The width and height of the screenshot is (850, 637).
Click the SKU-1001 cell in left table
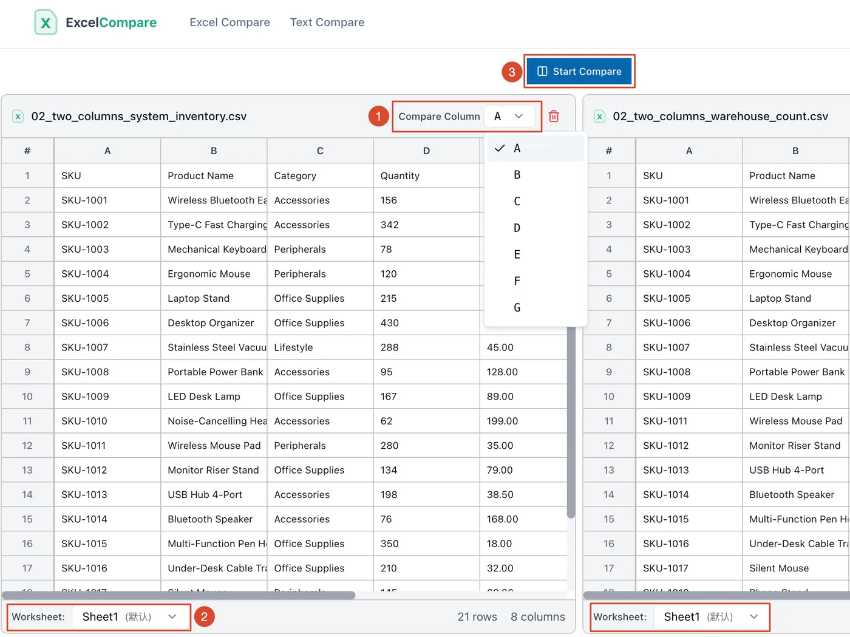click(x=107, y=200)
